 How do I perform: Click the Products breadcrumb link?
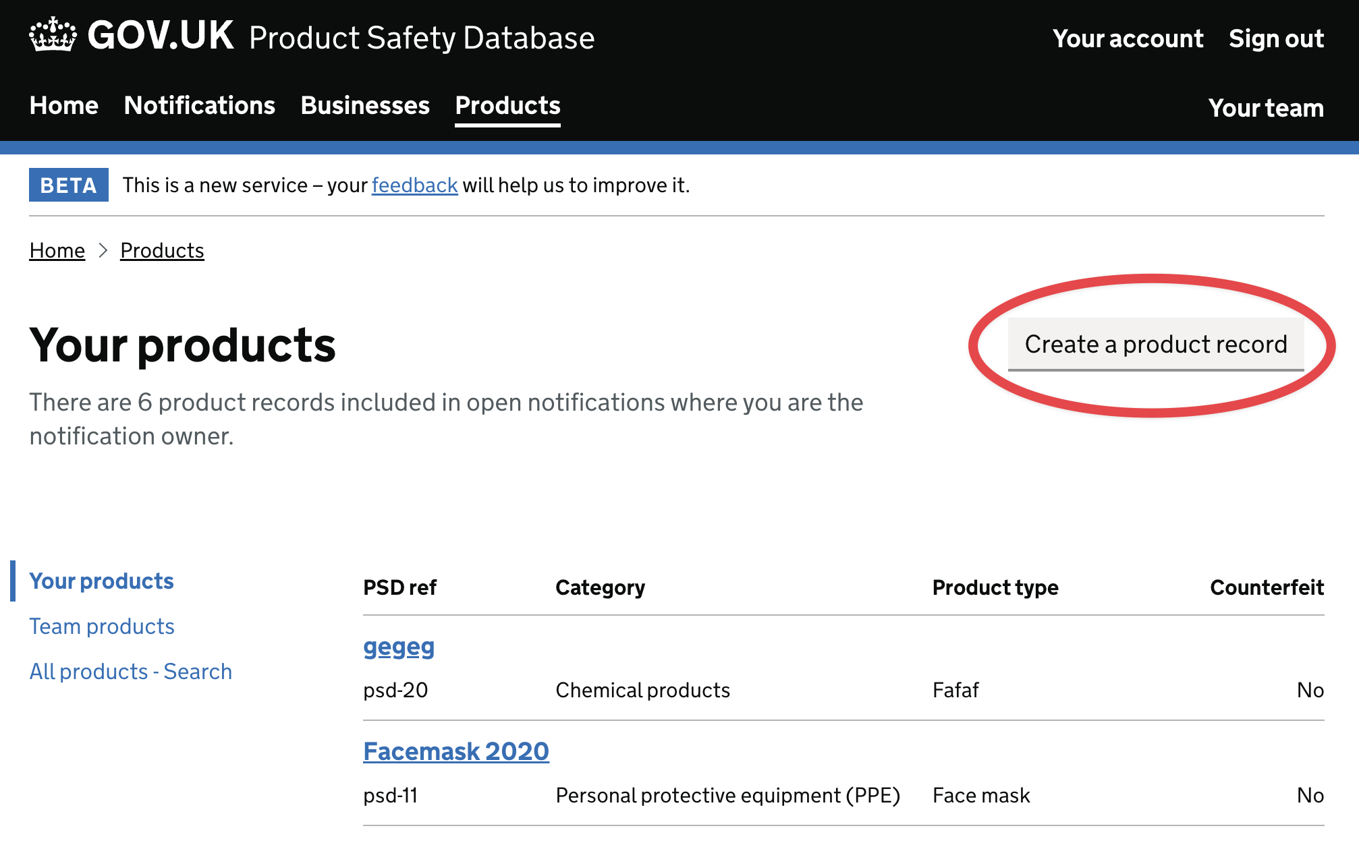click(x=162, y=250)
